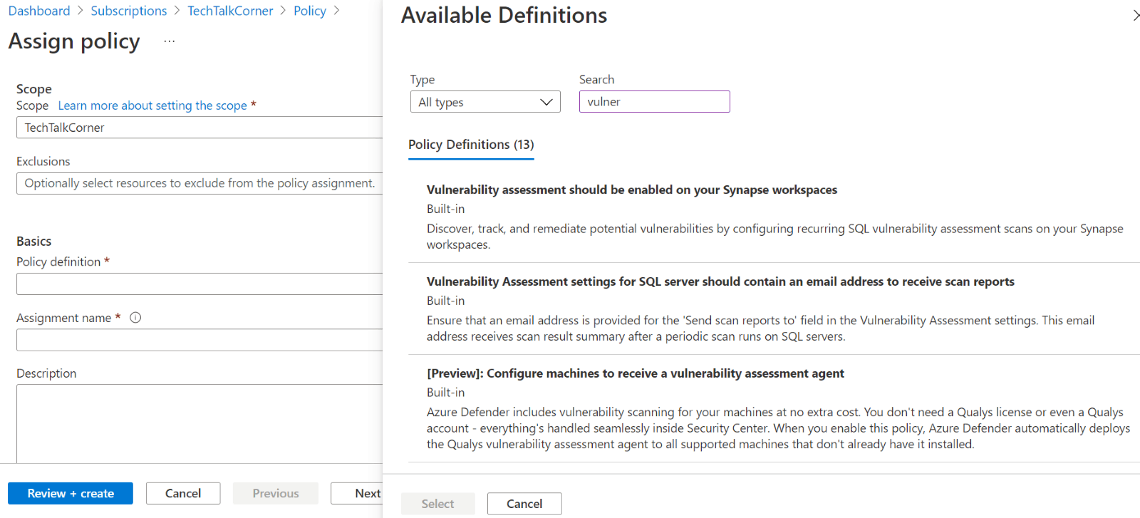This screenshot has width=1140, height=518.
Task: Open TechTalkCorner breadcrumb link
Action: (x=230, y=11)
